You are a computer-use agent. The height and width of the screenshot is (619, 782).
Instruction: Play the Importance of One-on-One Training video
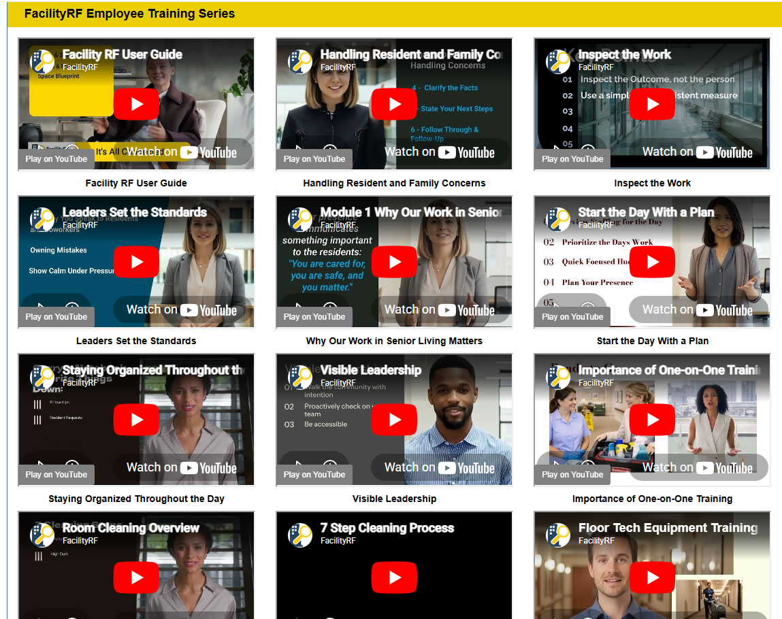[652, 420]
